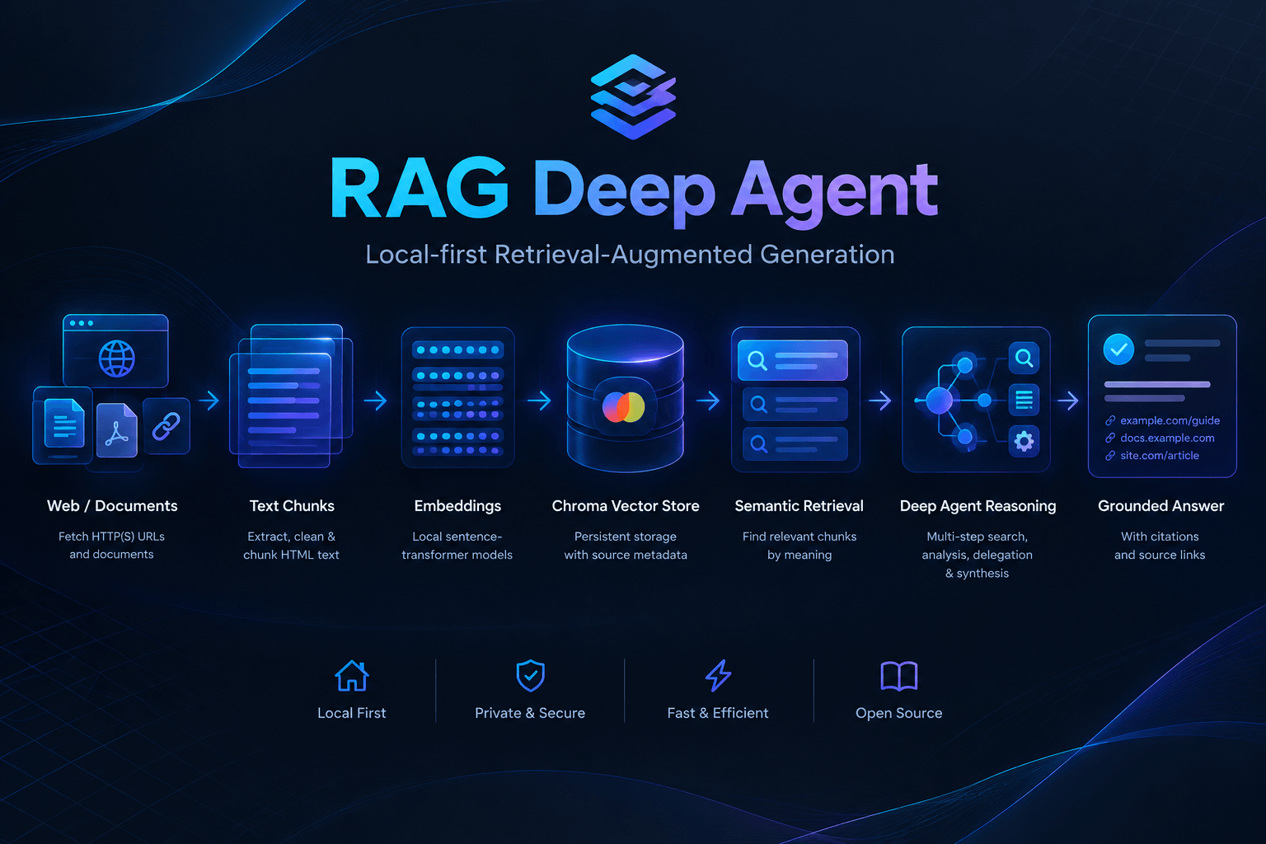Select the globe browser window icon
Viewport: 1266px width, 844px height.
115,351
